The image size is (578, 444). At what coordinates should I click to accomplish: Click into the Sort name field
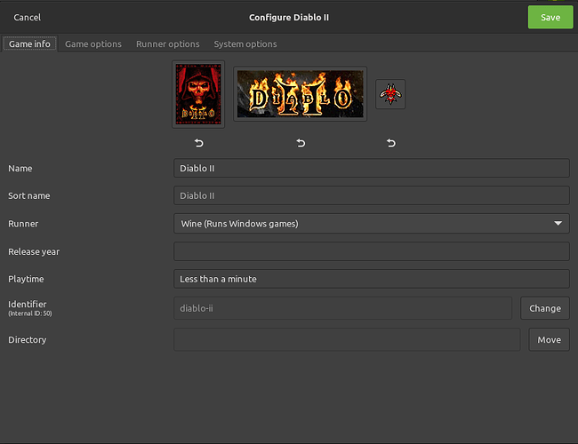[371, 195]
